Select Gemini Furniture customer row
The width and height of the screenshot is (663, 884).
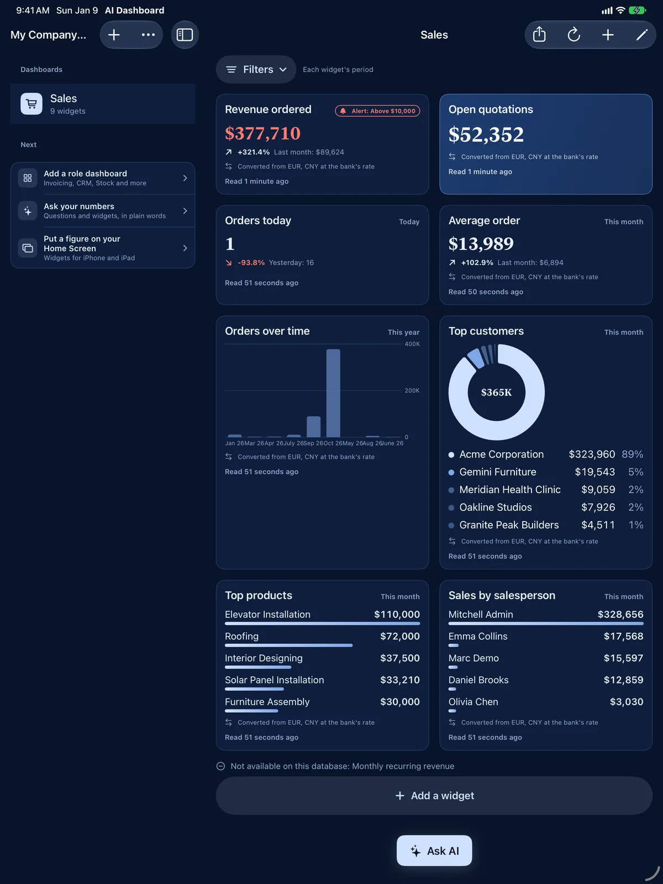[546, 472]
